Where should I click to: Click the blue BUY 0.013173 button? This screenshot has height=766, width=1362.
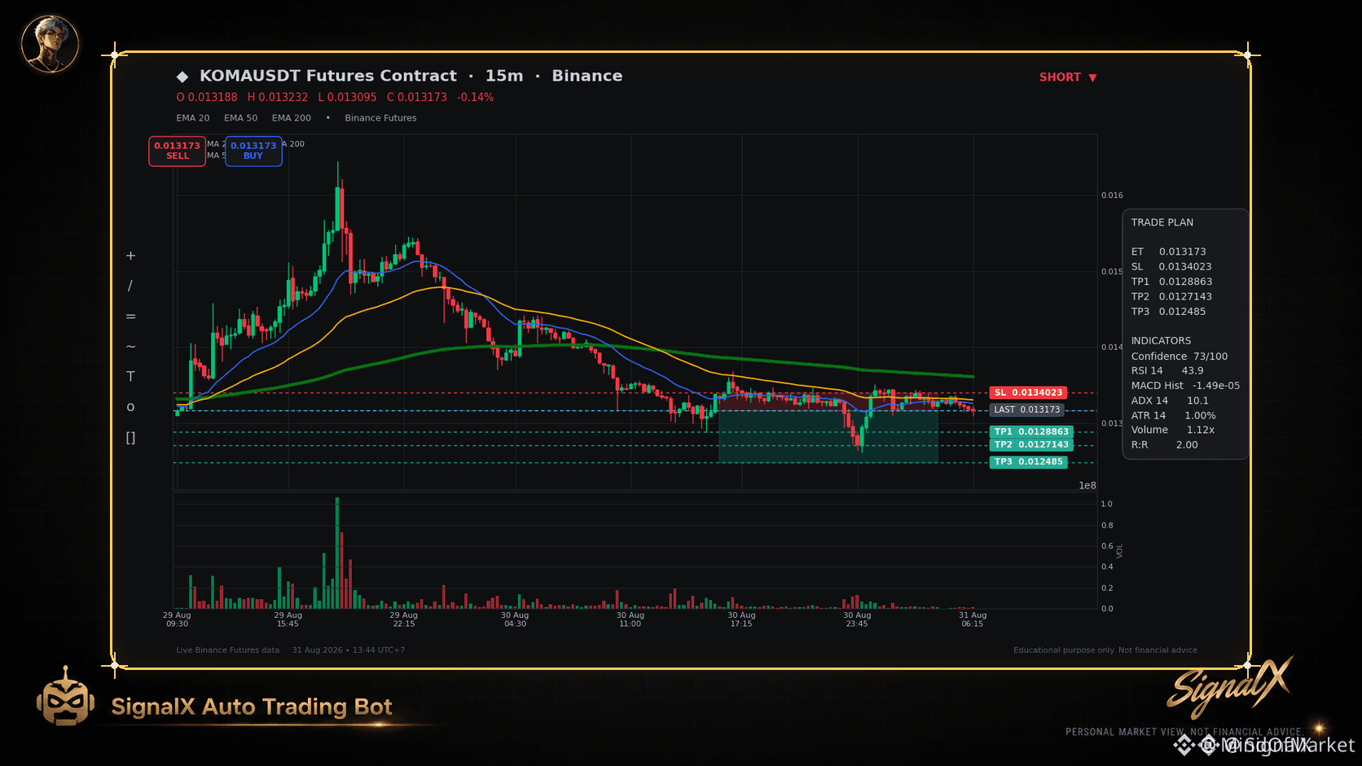point(253,151)
